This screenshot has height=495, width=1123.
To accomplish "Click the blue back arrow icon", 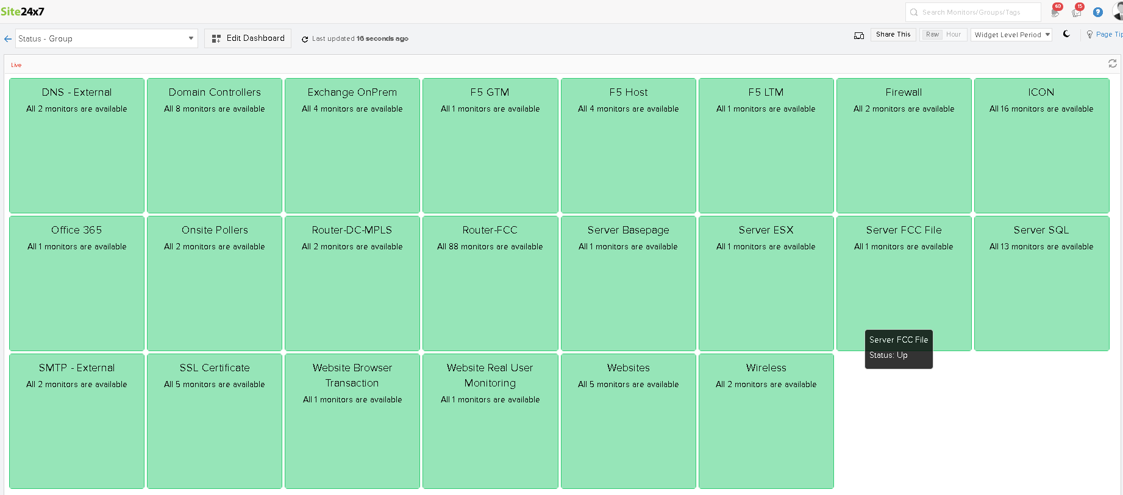I will point(8,38).
